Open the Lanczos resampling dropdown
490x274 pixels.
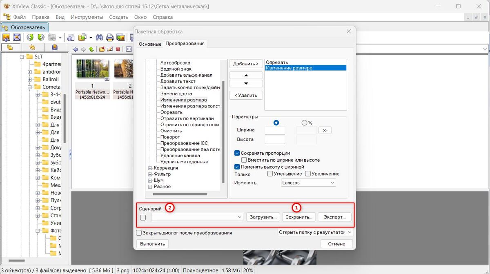click(308, 183)
